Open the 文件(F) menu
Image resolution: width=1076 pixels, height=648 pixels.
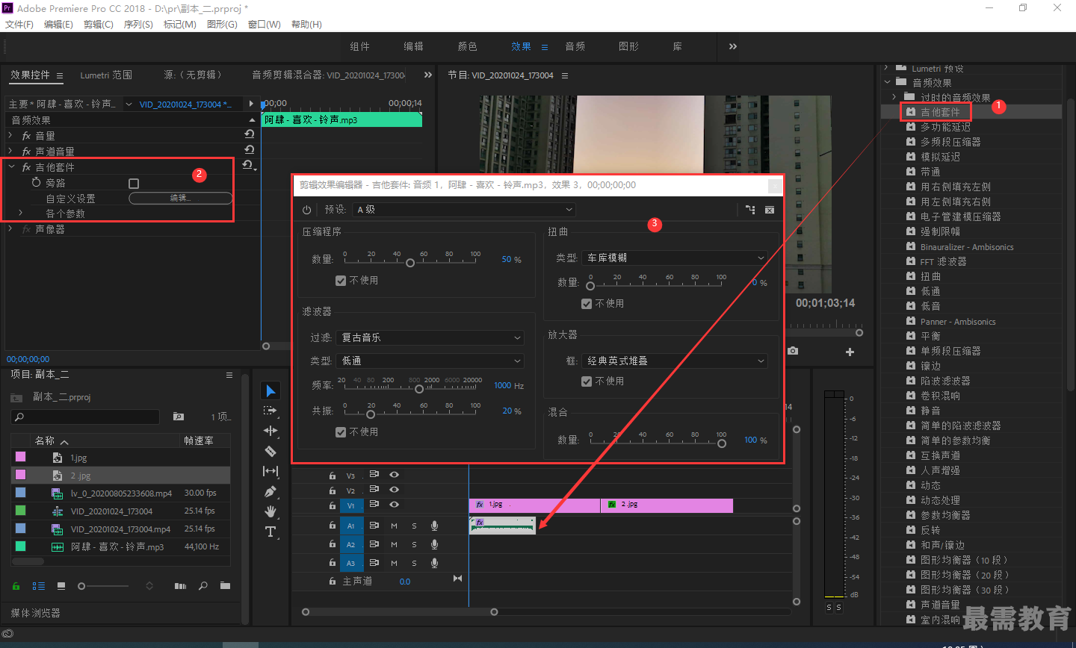[x=19, y=24]
